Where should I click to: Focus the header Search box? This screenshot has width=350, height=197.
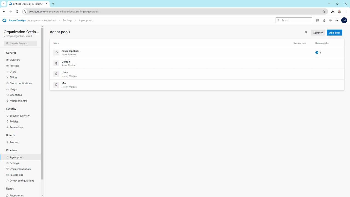click(294, 20)
